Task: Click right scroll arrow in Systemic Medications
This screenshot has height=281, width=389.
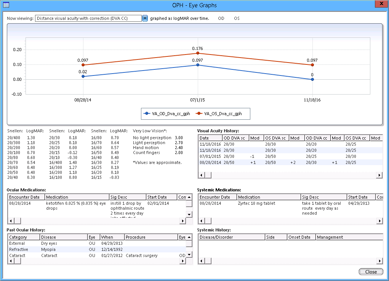Action: click(x=379, y=221)
